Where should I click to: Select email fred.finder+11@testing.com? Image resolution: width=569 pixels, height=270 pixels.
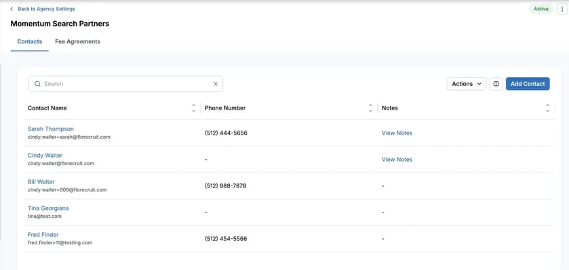(x=60, y=243)
